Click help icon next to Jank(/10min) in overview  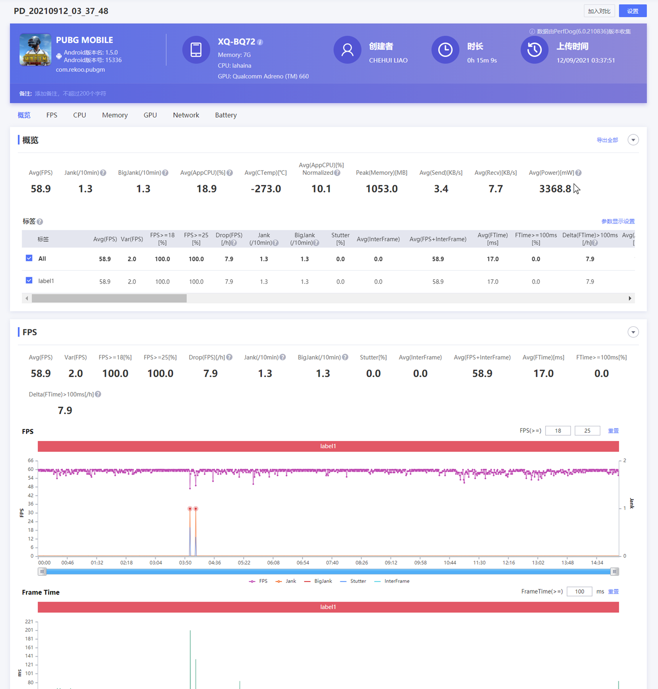[103, 173]
